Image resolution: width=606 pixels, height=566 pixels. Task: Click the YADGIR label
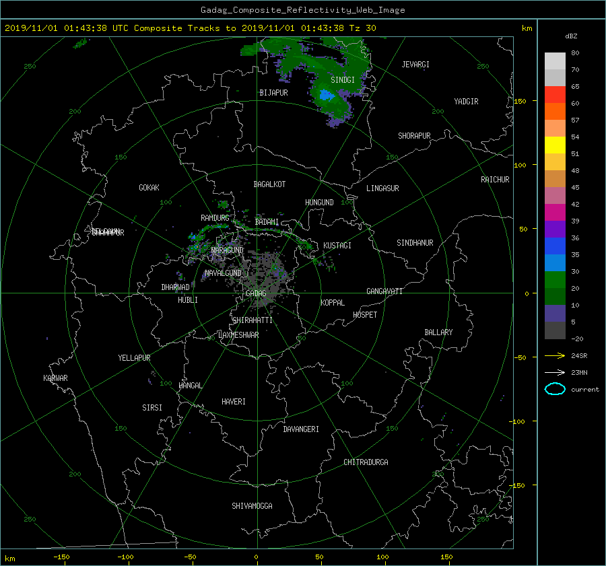click(x=466, y=102)
